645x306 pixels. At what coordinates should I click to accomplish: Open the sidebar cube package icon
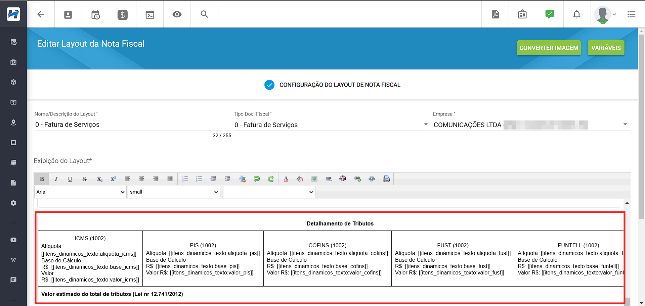[13, 82]
